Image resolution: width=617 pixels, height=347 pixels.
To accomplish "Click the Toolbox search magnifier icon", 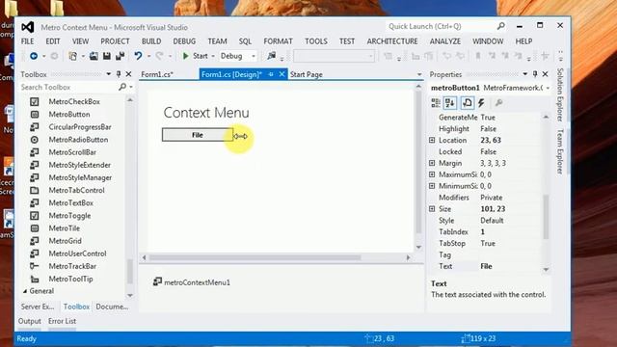I will click(x=122, y=87).
